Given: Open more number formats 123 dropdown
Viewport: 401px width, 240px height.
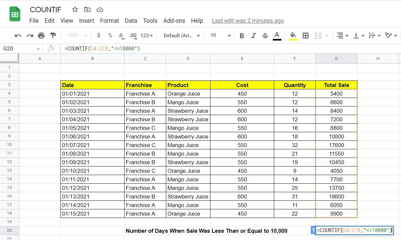Looking at the screenshot, I should pos(147,36).
